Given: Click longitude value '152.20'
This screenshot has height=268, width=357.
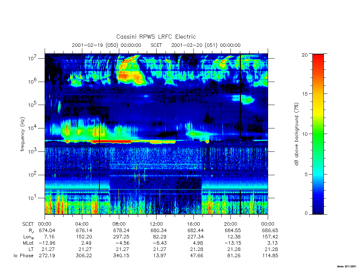Looking at the screenshot, I should click(84, 237).
